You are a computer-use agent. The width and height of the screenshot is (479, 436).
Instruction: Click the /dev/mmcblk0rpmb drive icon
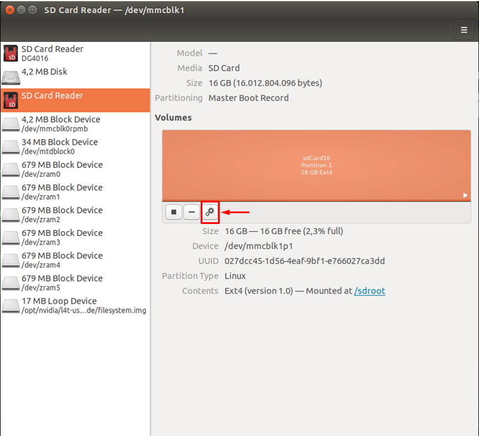point(11,124)
